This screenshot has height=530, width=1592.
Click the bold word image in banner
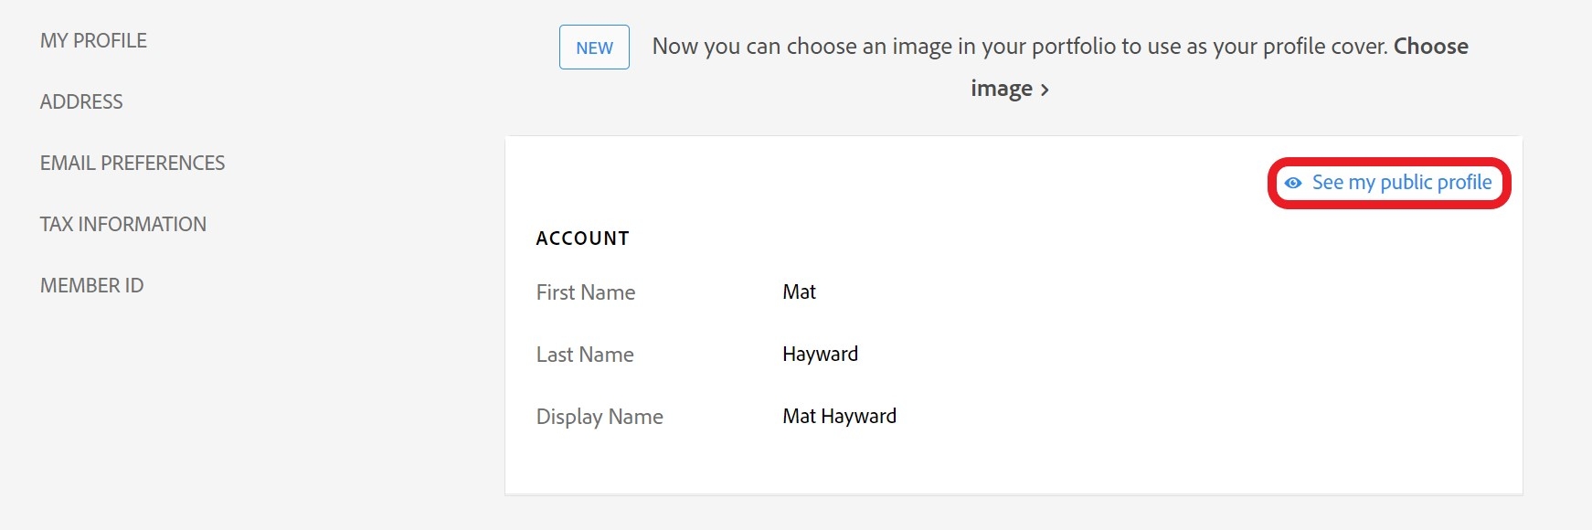1001,89
